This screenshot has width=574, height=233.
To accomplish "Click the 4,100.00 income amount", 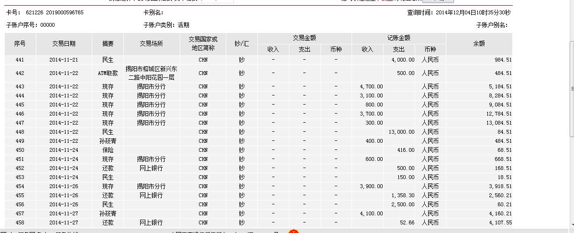I will 371,214.
